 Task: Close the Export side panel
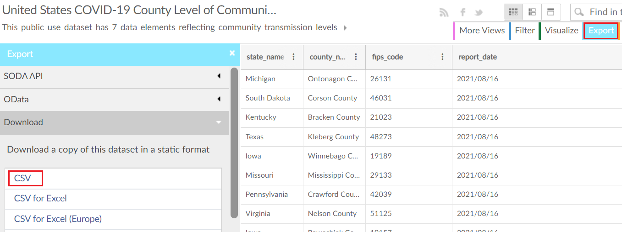(232, 53)
